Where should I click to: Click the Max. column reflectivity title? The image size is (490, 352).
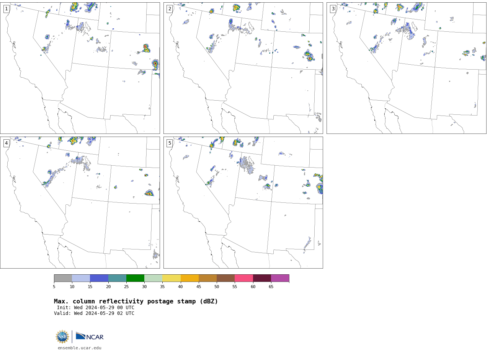(x=136, y=301)
